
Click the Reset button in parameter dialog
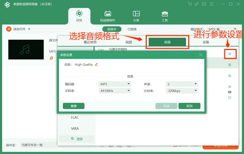pos(74,106)
